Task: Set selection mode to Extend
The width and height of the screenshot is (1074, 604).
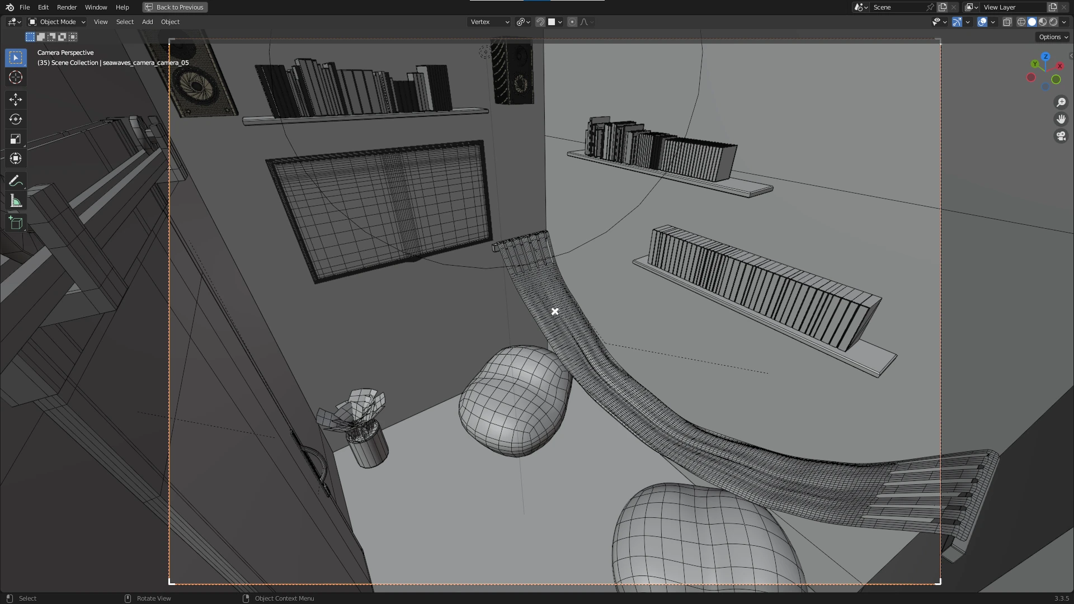Action: pos(41,37)
